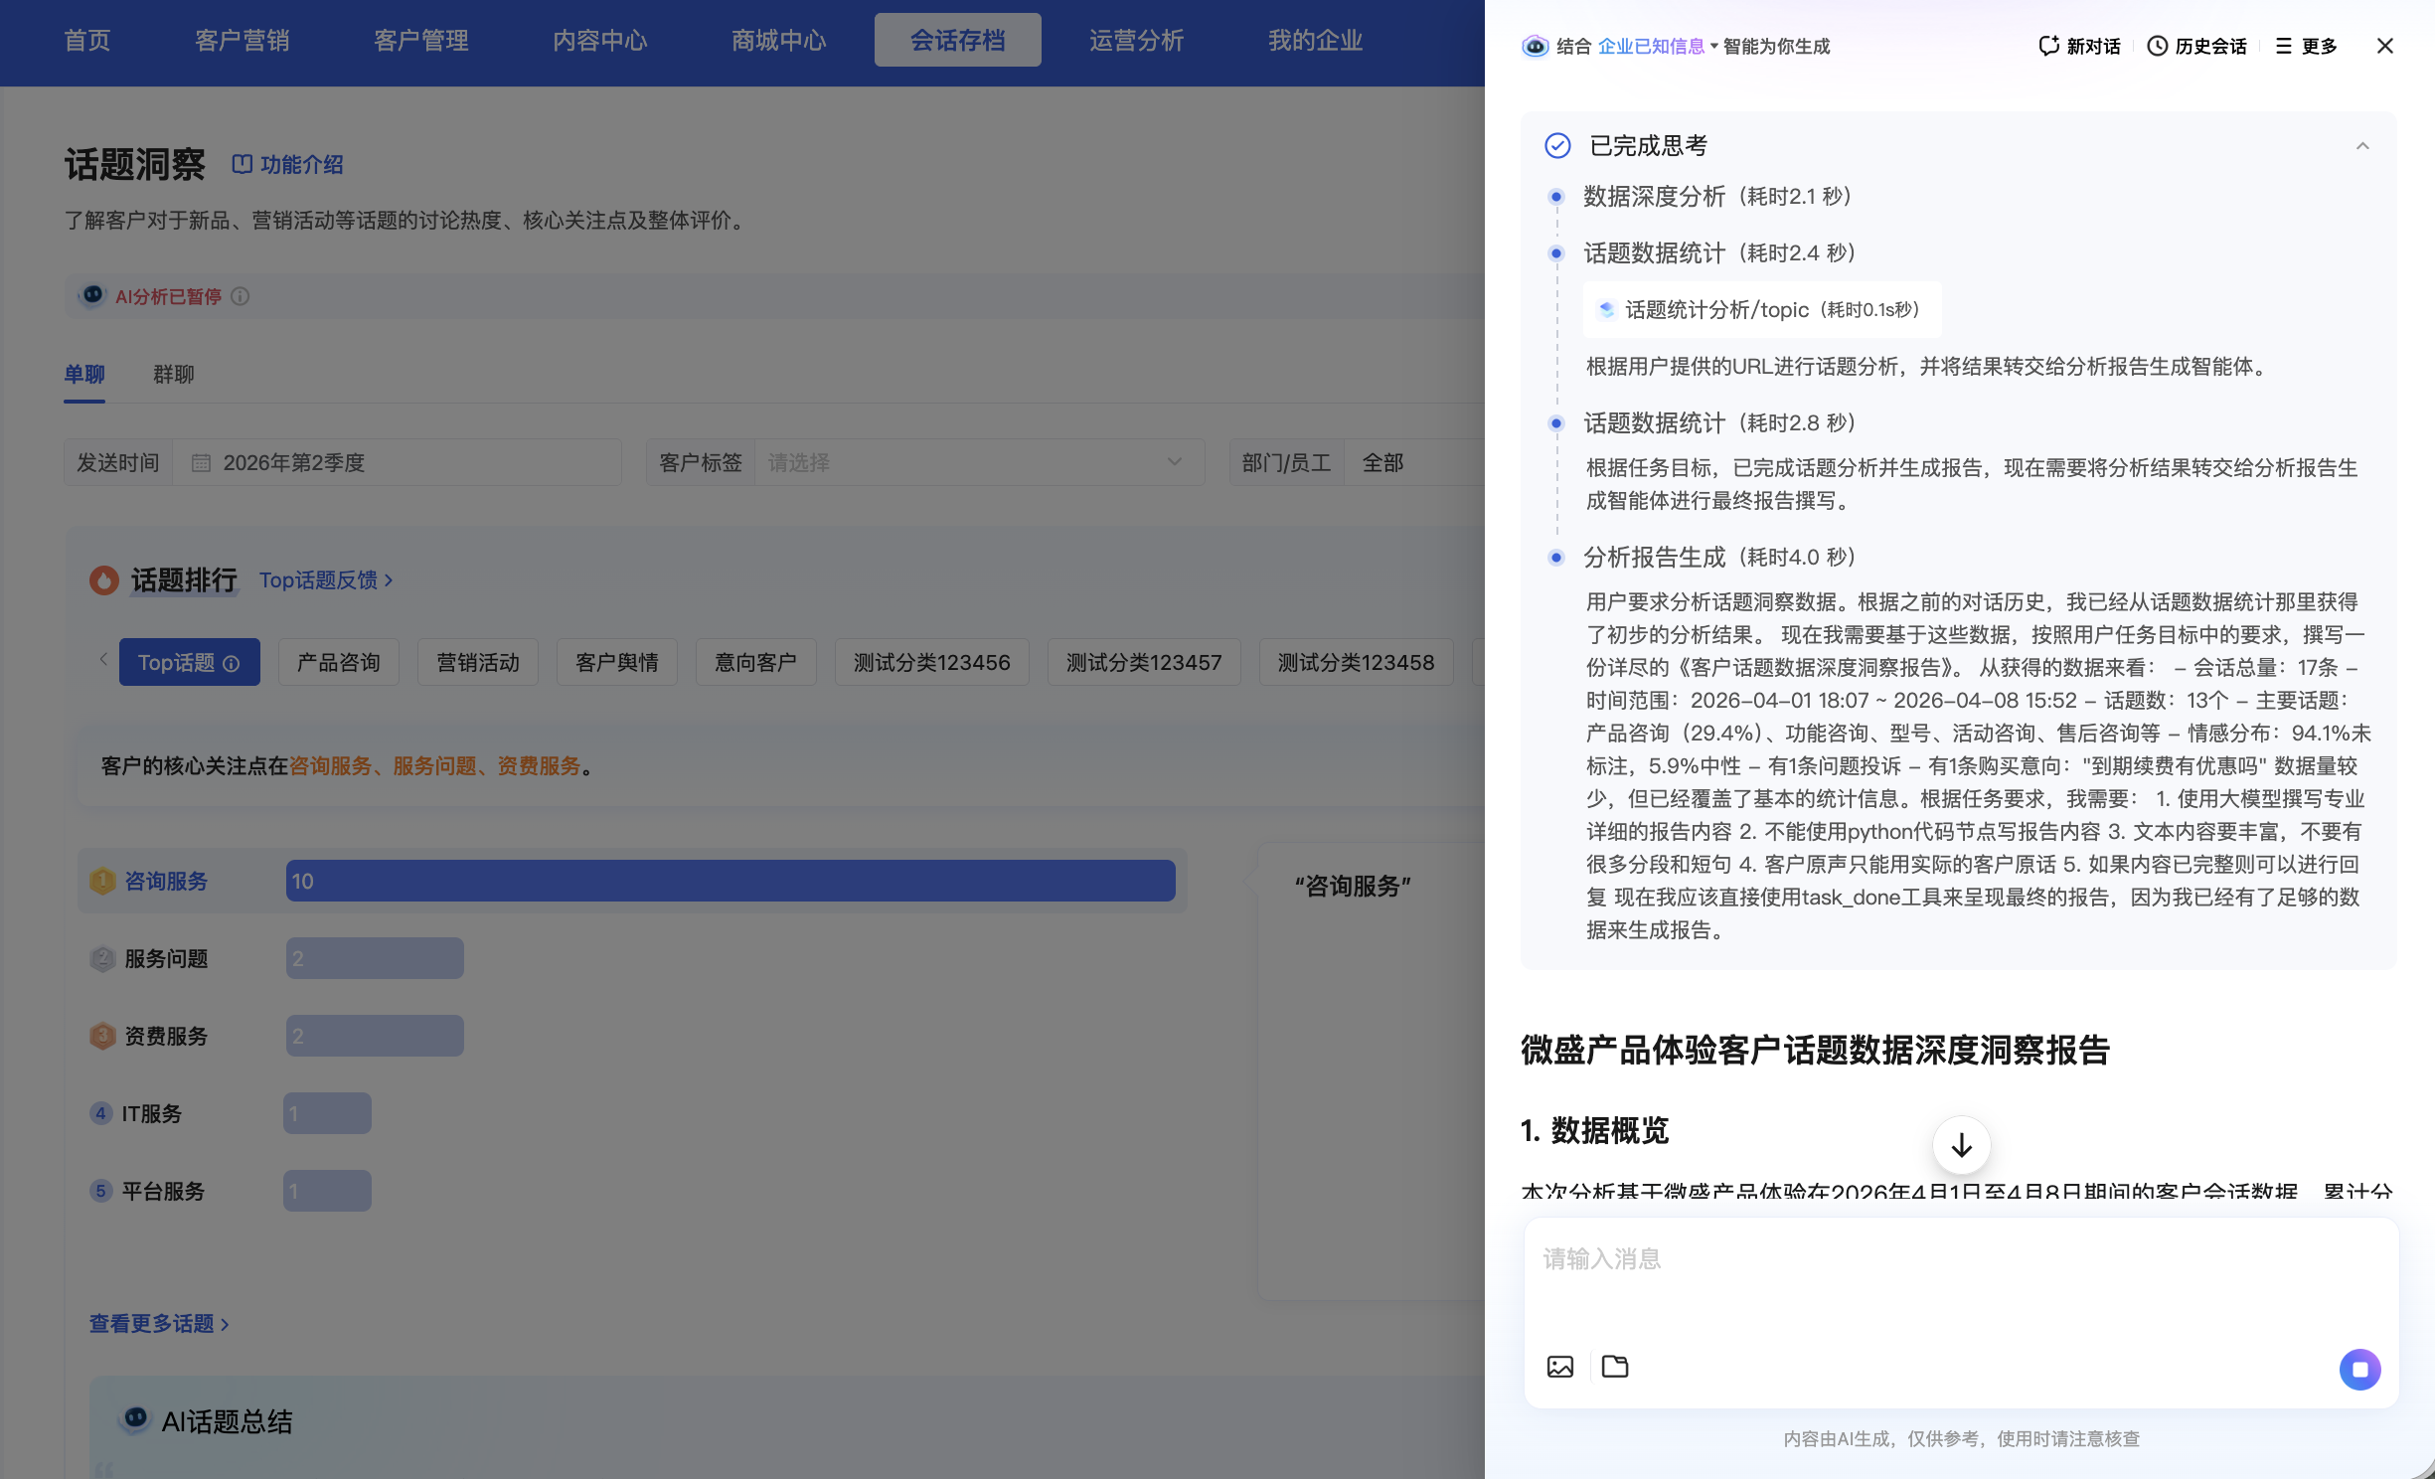Click the 话题统计分析/topic tool chip
The image size is (2435, 1479).
(1761, 310)
